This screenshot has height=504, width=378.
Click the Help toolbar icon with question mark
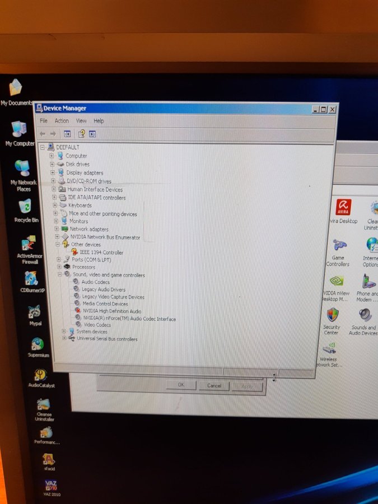[82, 134]
